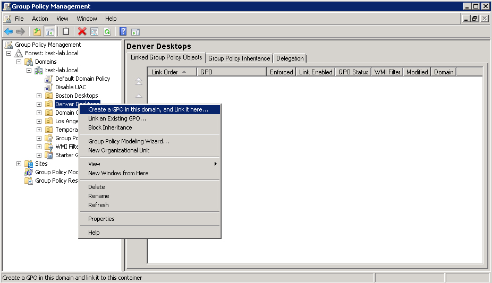Expand the Boston Desktops tree node

point(39,96)
